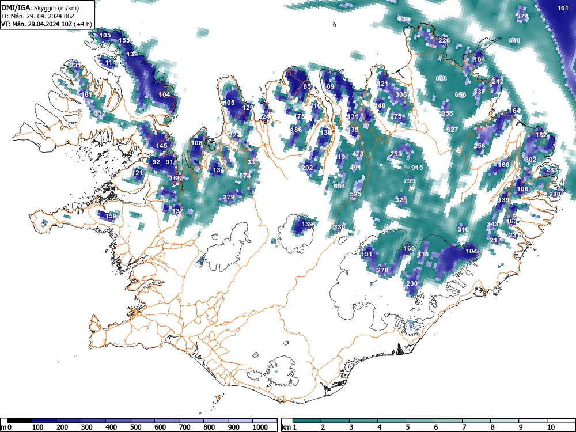The height and width of the screenshot is (432, 576).
Task: Click the visibility value 828
Action: pos(441,78)
